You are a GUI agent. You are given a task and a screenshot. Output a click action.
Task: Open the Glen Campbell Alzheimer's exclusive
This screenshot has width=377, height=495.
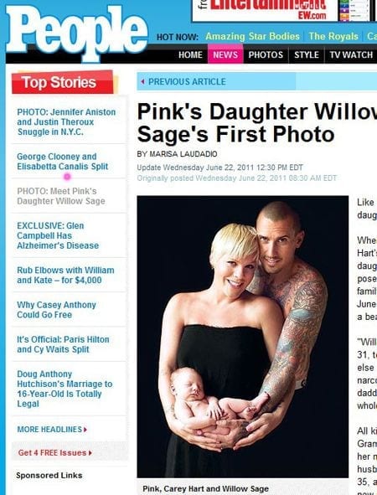point(58,235)
